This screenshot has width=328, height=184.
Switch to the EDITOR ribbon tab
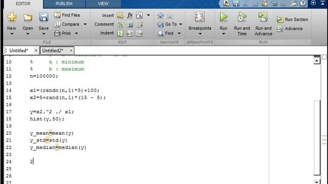pyautogui.click(x=23, y=4)
